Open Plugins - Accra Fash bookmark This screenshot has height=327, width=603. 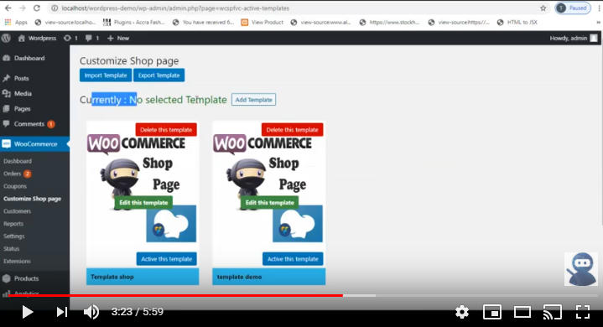click(x=134, y=23)
